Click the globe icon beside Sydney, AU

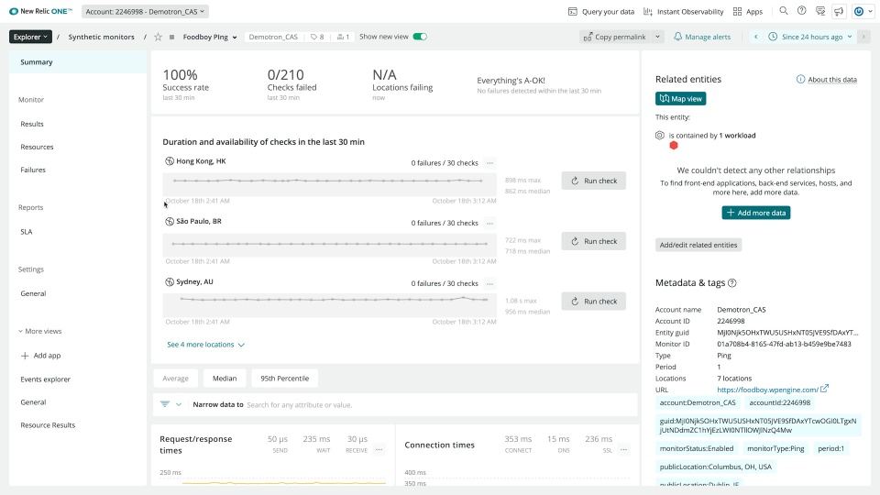[x=169, y=281]
